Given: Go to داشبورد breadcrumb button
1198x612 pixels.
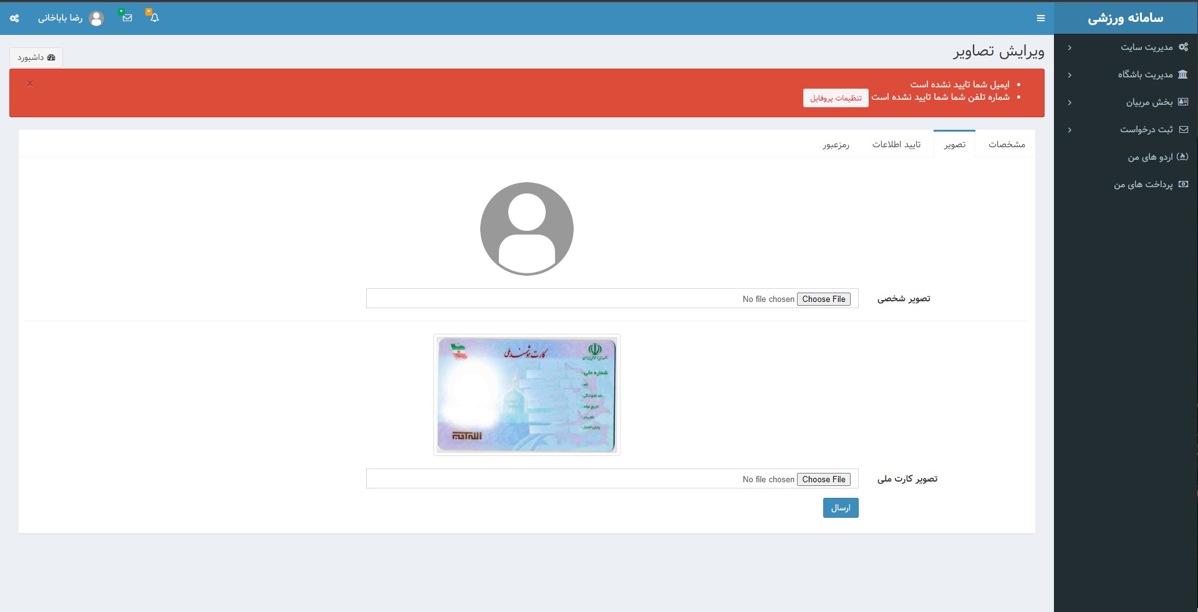Looking at the screenshot, I should (x=36, y=57).
